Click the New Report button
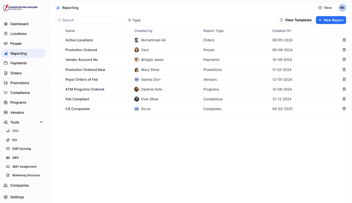The image size is (352, 203). coord(331,20)
